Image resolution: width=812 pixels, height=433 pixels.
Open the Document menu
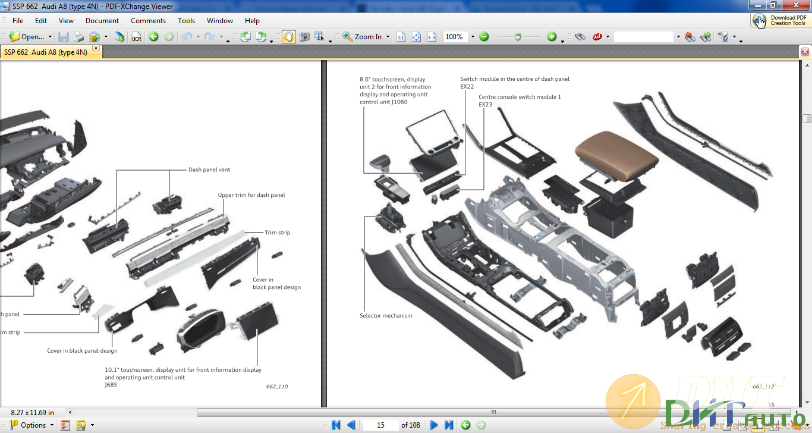click(x=102, y=20)
